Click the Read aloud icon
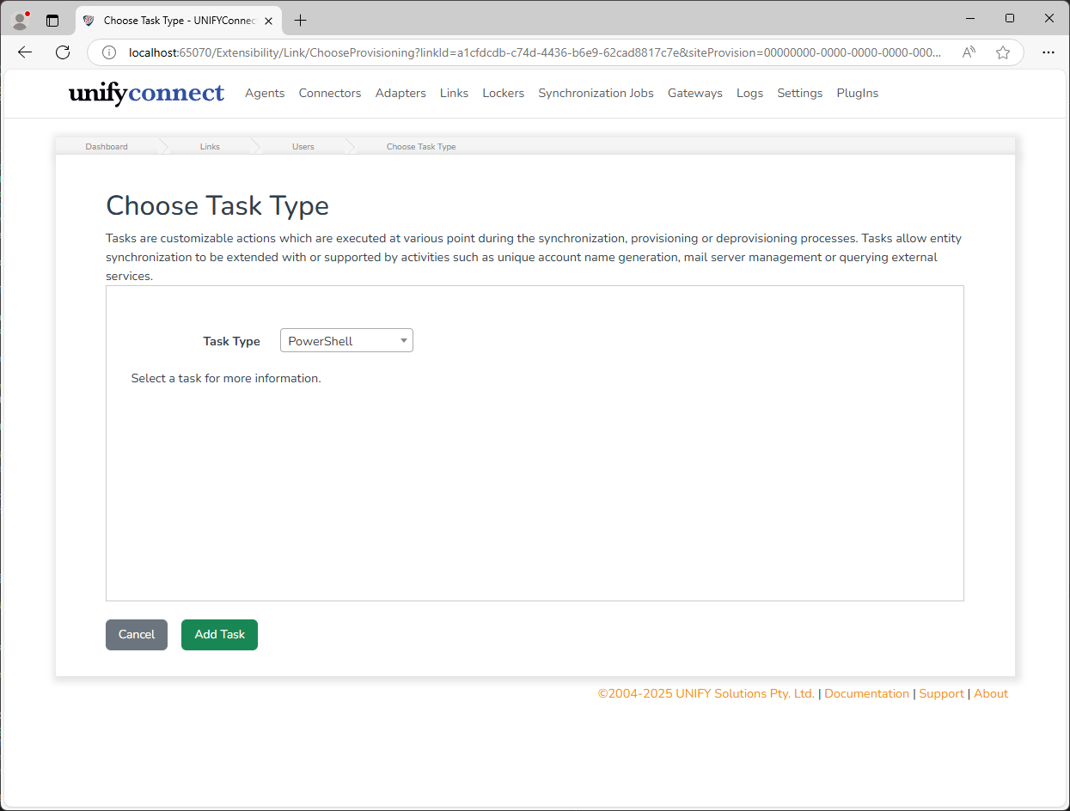This screenshot has width=1070, height=811. pyautogui.click(x=969, y=52)
